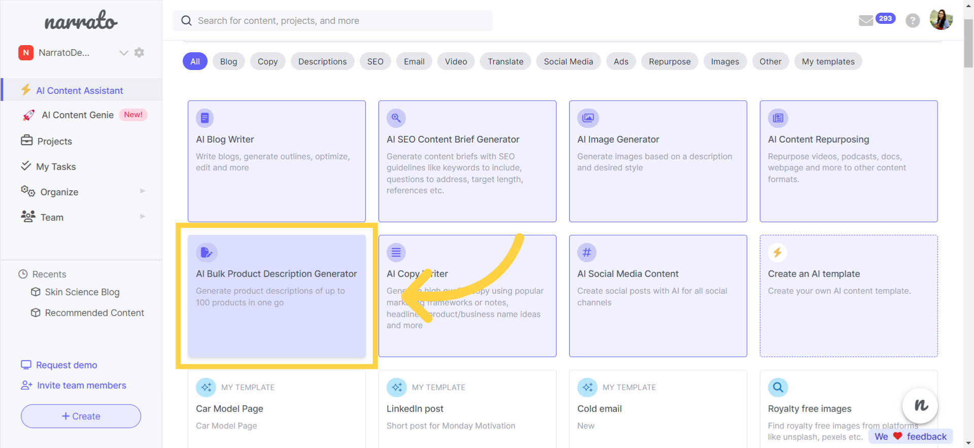Click the Royalty free images search icon
The image size is (974, 448).
tap(778, 388)
